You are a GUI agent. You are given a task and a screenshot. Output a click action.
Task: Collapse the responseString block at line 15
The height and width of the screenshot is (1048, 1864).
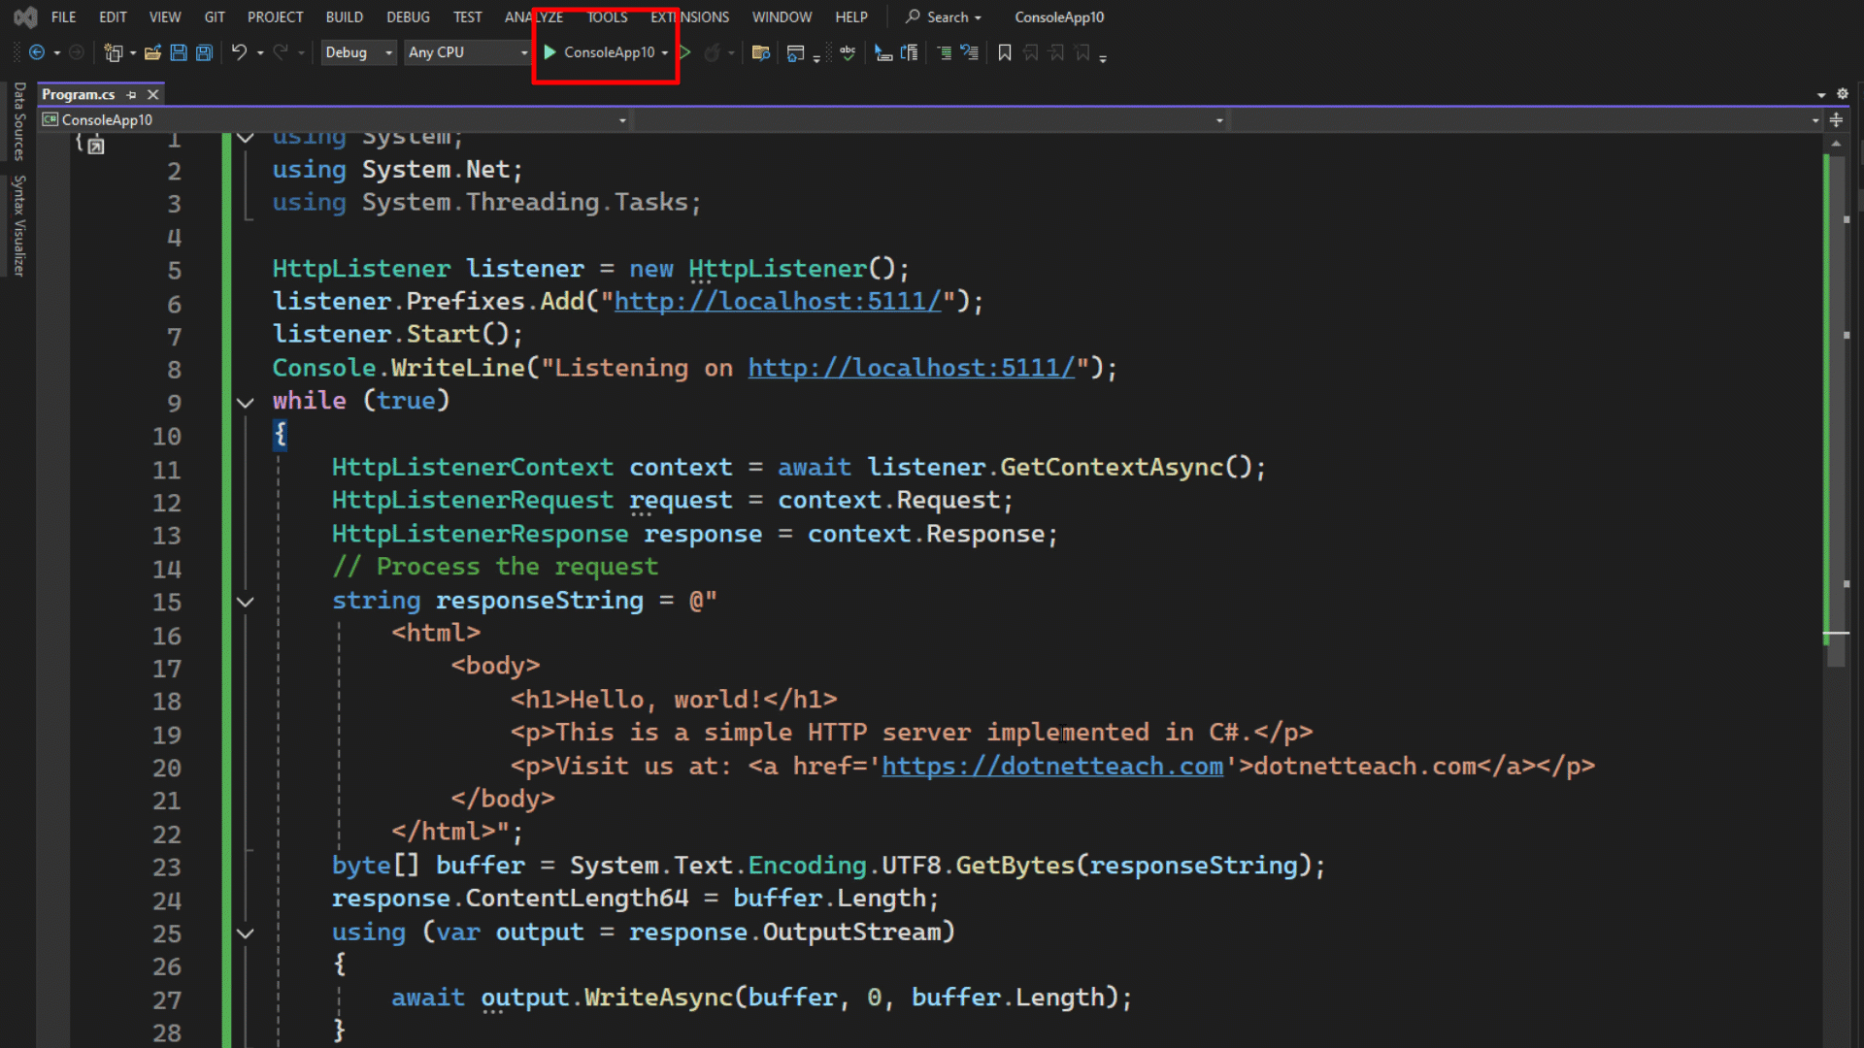[x=245, y=600]
